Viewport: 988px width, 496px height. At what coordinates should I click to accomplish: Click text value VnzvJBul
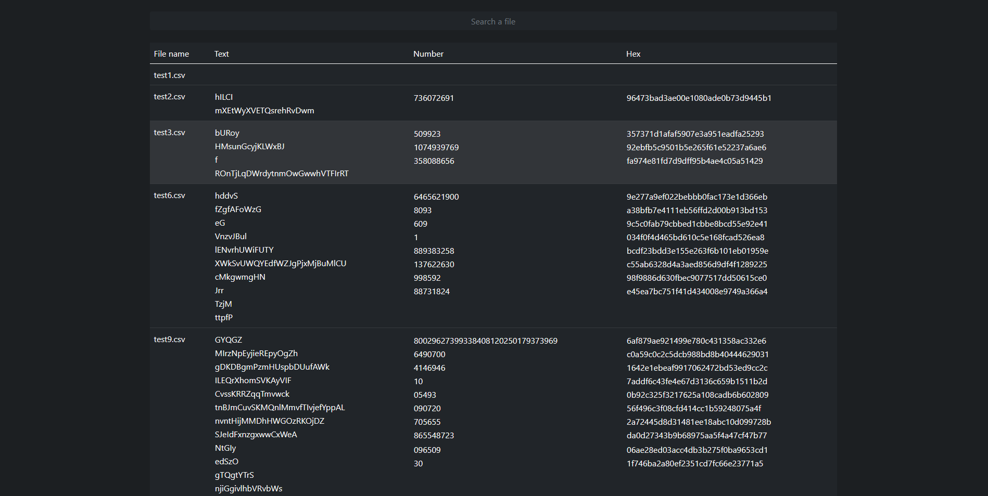[231, 237]
